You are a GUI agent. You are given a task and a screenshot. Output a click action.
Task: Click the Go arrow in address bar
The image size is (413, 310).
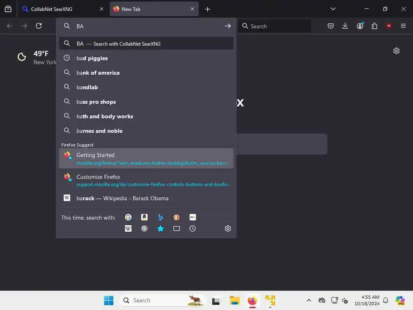click(228, 26)
